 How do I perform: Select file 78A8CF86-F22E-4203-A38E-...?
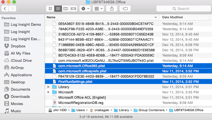[x=128, y=29]
